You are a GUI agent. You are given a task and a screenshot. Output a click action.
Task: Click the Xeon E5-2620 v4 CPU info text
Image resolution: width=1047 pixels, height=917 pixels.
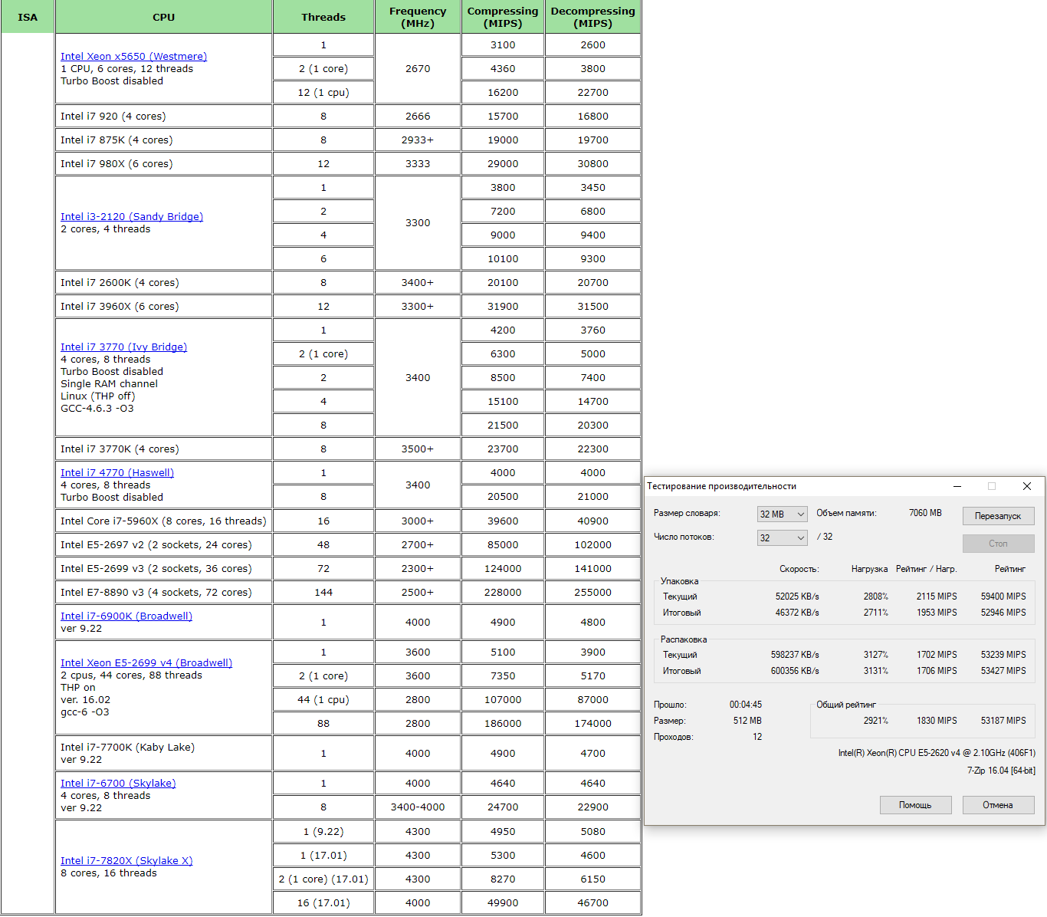[x=937, y=753]
